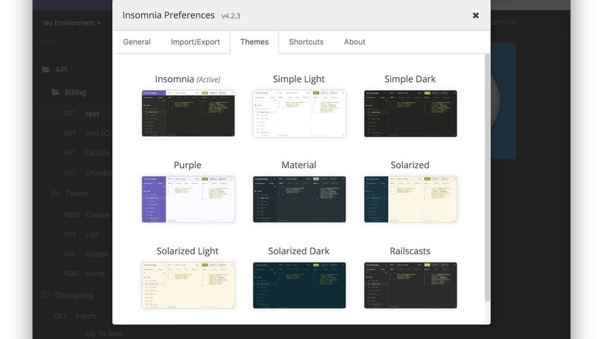Collapse the Billing folder icon
603x339 pixels.
[57, 93]
